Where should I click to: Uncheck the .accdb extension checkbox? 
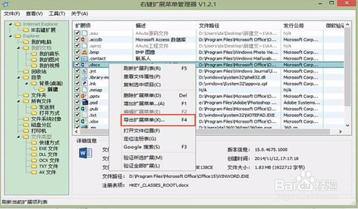tap(77, 39)
